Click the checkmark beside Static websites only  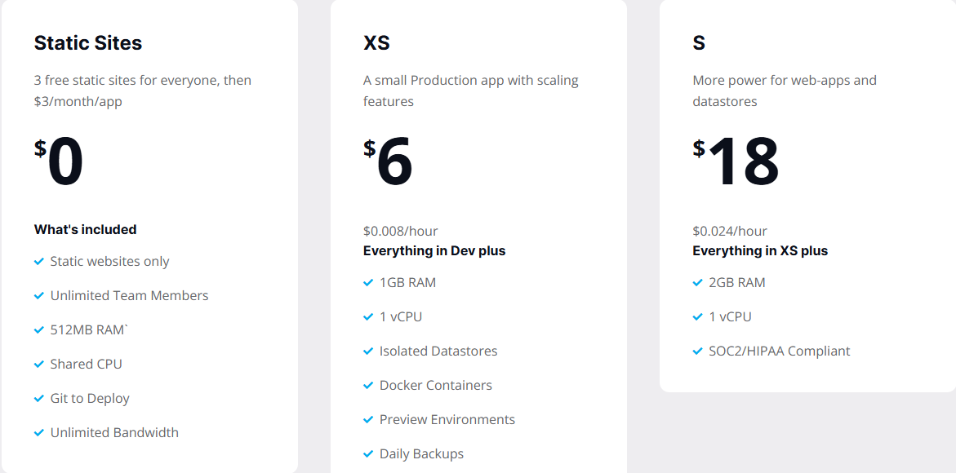click(39, 262)
